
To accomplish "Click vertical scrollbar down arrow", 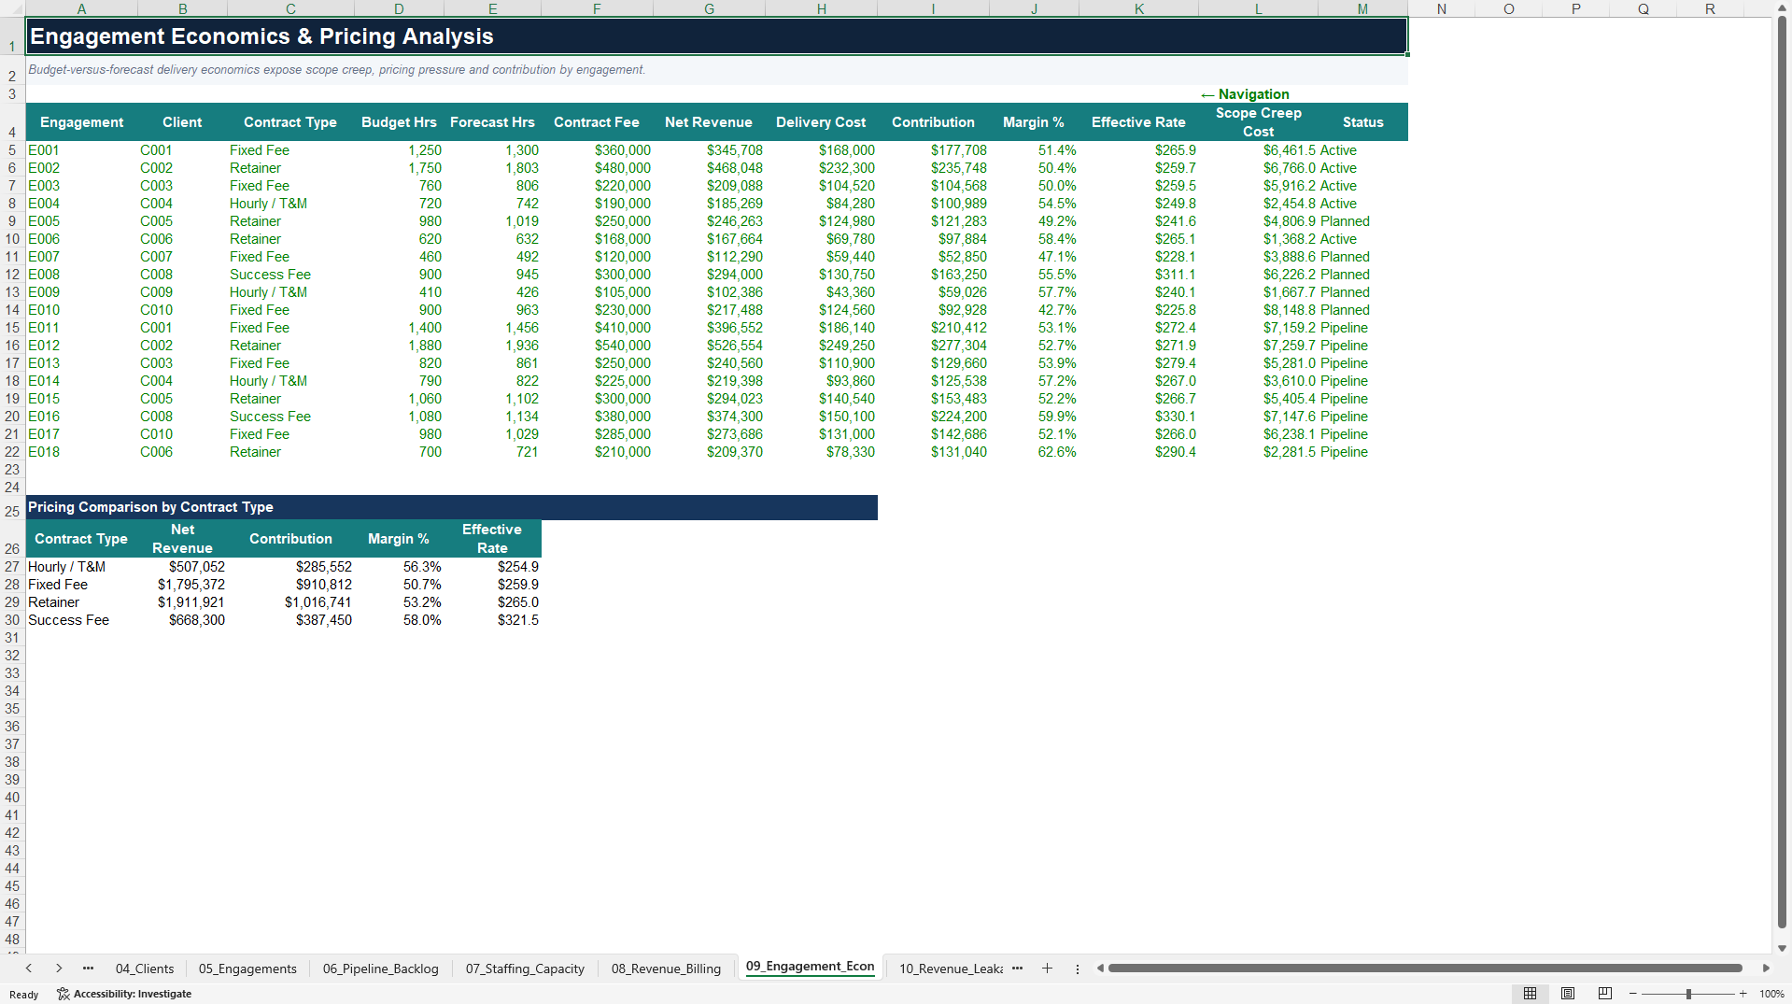I will tap(1782, 948).
